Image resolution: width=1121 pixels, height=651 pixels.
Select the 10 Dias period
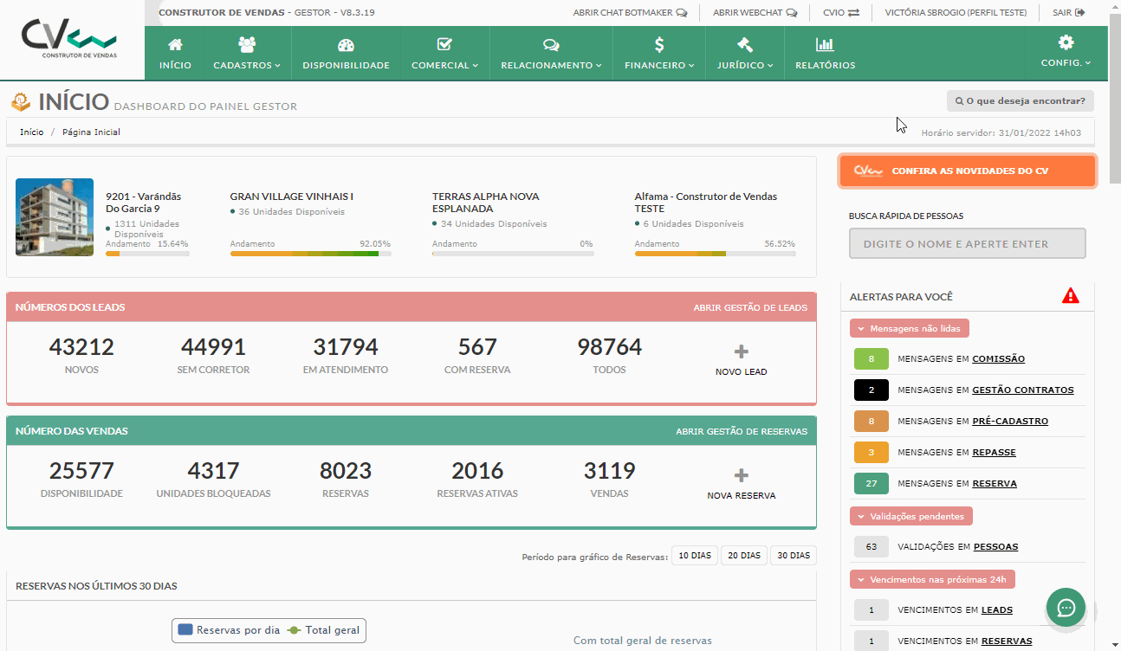pos(695,555)
